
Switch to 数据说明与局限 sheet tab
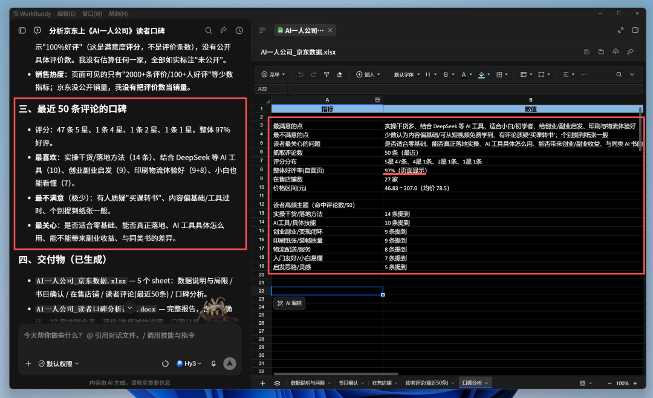pos(308,383)
